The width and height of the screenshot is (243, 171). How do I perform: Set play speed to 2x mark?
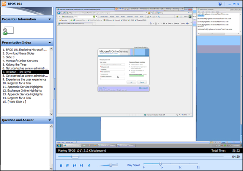click(180, 164)
